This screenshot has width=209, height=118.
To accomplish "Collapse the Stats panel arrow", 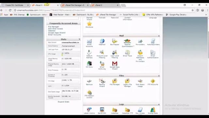I will point(79,39).
